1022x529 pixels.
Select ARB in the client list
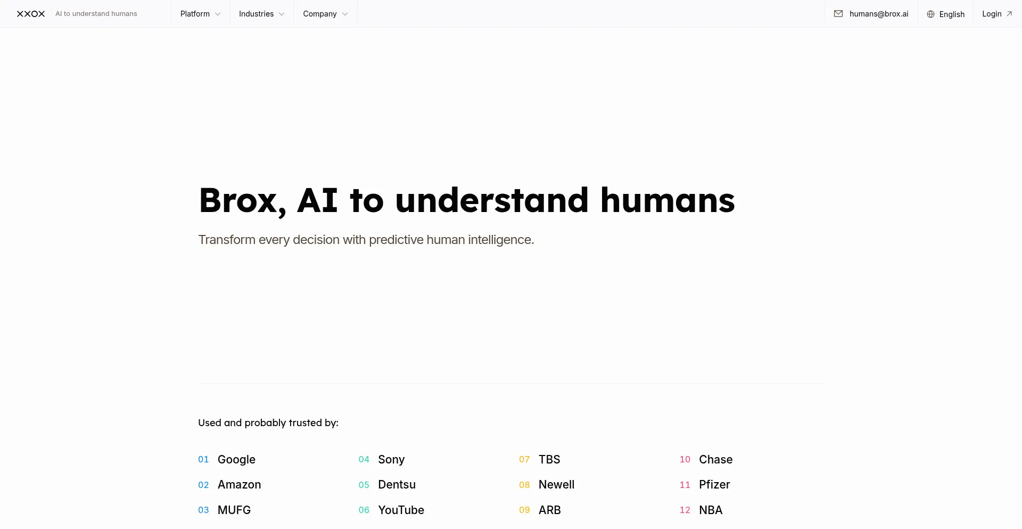(550, 510)
